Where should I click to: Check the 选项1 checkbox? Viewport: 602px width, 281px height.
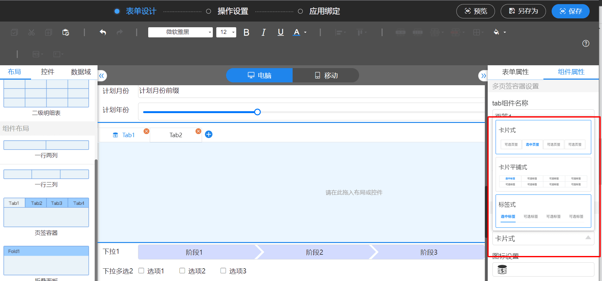tap(141, 271)
